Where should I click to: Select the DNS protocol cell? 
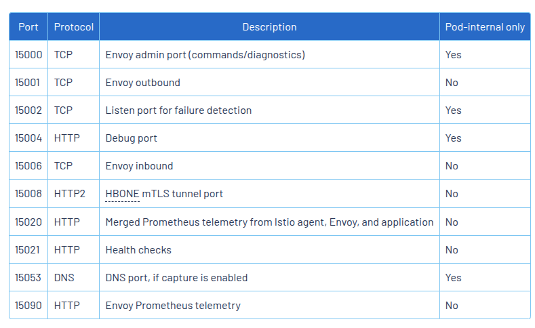[x=74, y=278]
